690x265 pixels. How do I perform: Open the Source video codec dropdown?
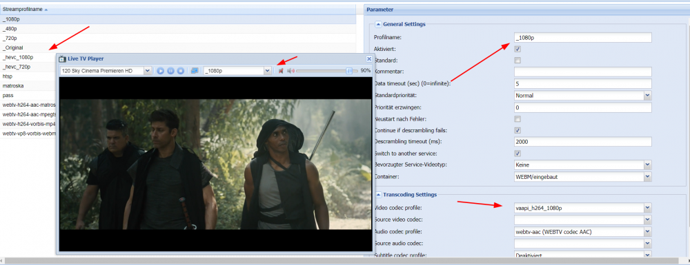647,220
